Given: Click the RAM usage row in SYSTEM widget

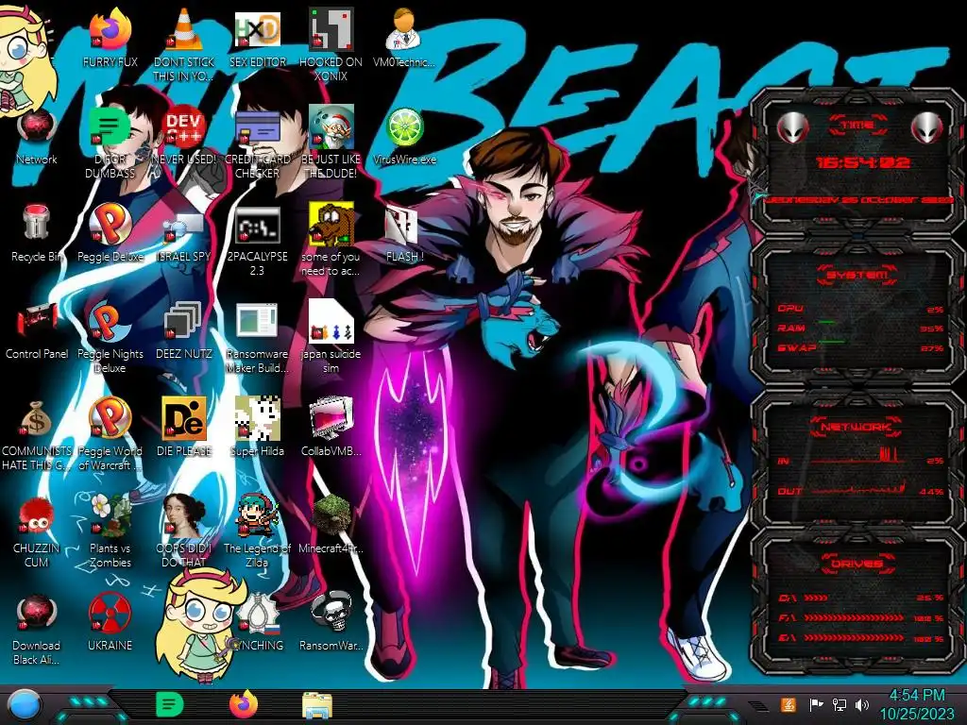Looking at the screenshot, I should pyautogui.click(x=860, y=328).
